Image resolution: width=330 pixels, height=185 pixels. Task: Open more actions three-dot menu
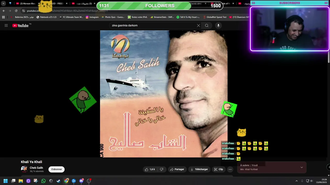[230, 169]
